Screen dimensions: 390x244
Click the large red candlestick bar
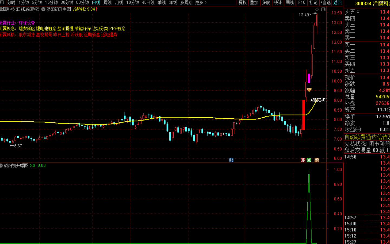point(304,115)
